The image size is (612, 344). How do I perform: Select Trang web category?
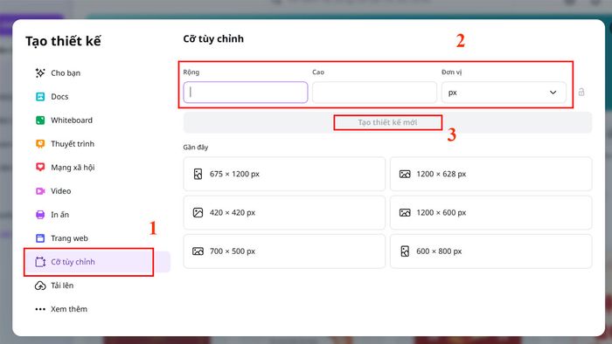pyautogui.click(x=97, y=238)
